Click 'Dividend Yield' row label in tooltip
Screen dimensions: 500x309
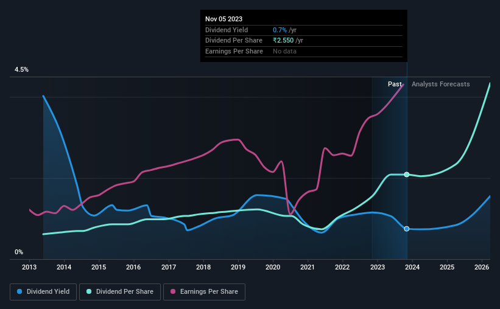227,30
